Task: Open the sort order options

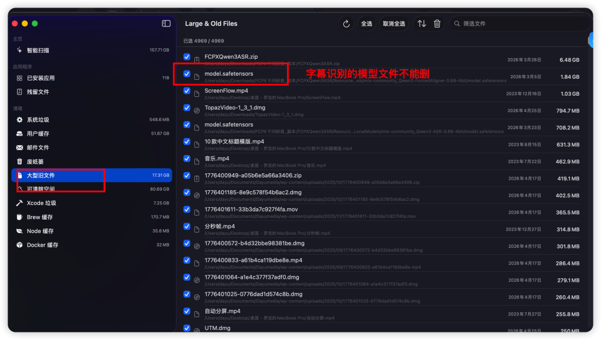Action: (x=421, y=23)
